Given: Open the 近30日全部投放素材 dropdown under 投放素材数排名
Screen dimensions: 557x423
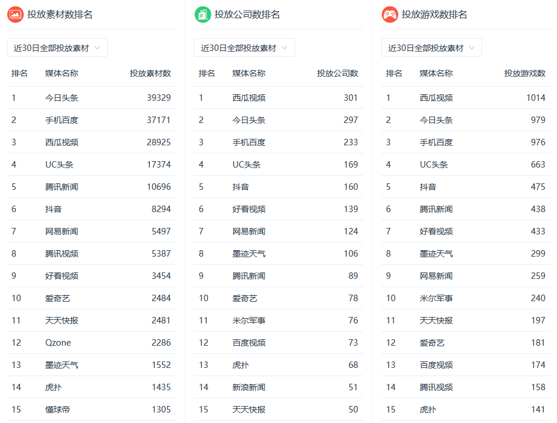Looking at the screenshot, I should tap(57, 48).
